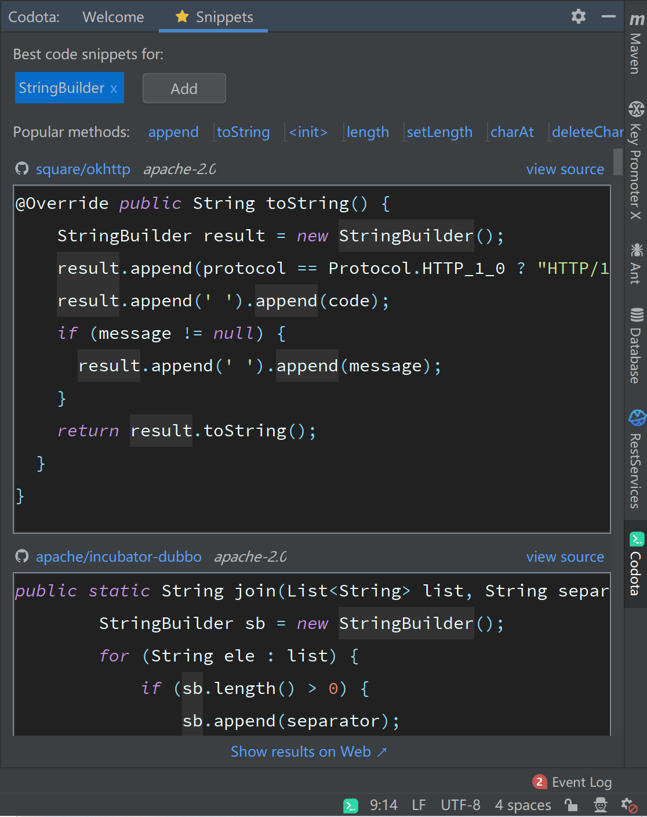This screenshot has height=817, width=647.
Task: Select the append popular method
Action: click(173, 132)
